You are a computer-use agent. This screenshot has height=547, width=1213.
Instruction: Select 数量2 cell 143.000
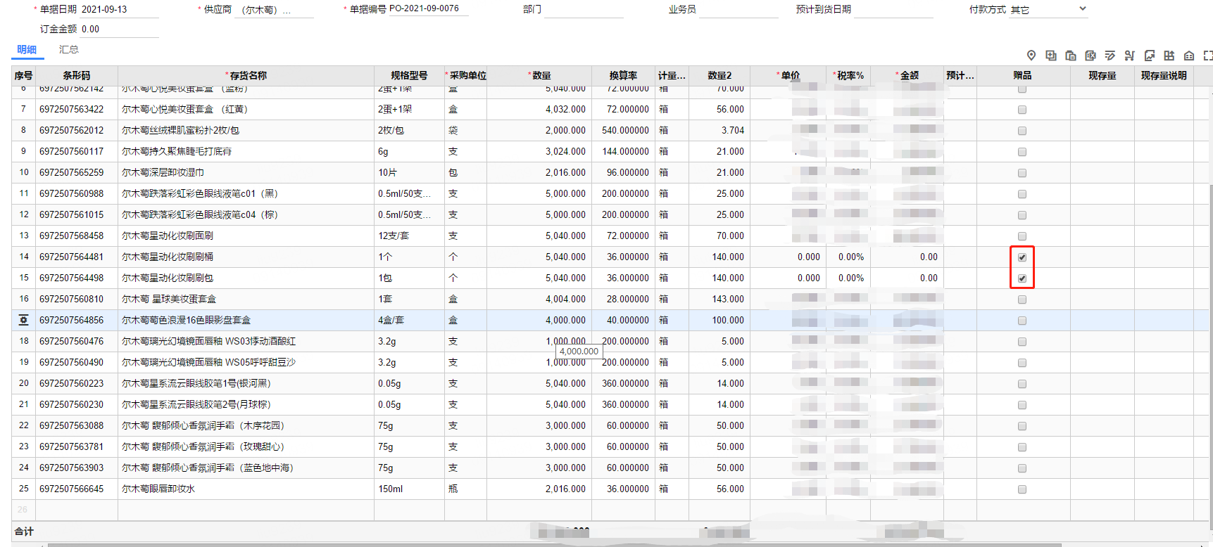(719, 299)
